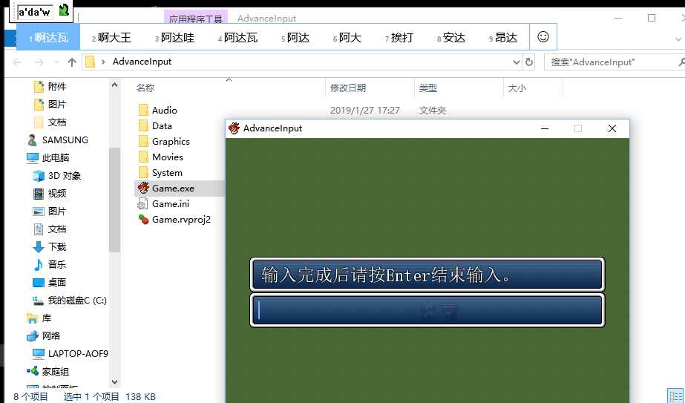Click navigation pane scroll down arrow
The image size is (685, 403).
(114, 381)
